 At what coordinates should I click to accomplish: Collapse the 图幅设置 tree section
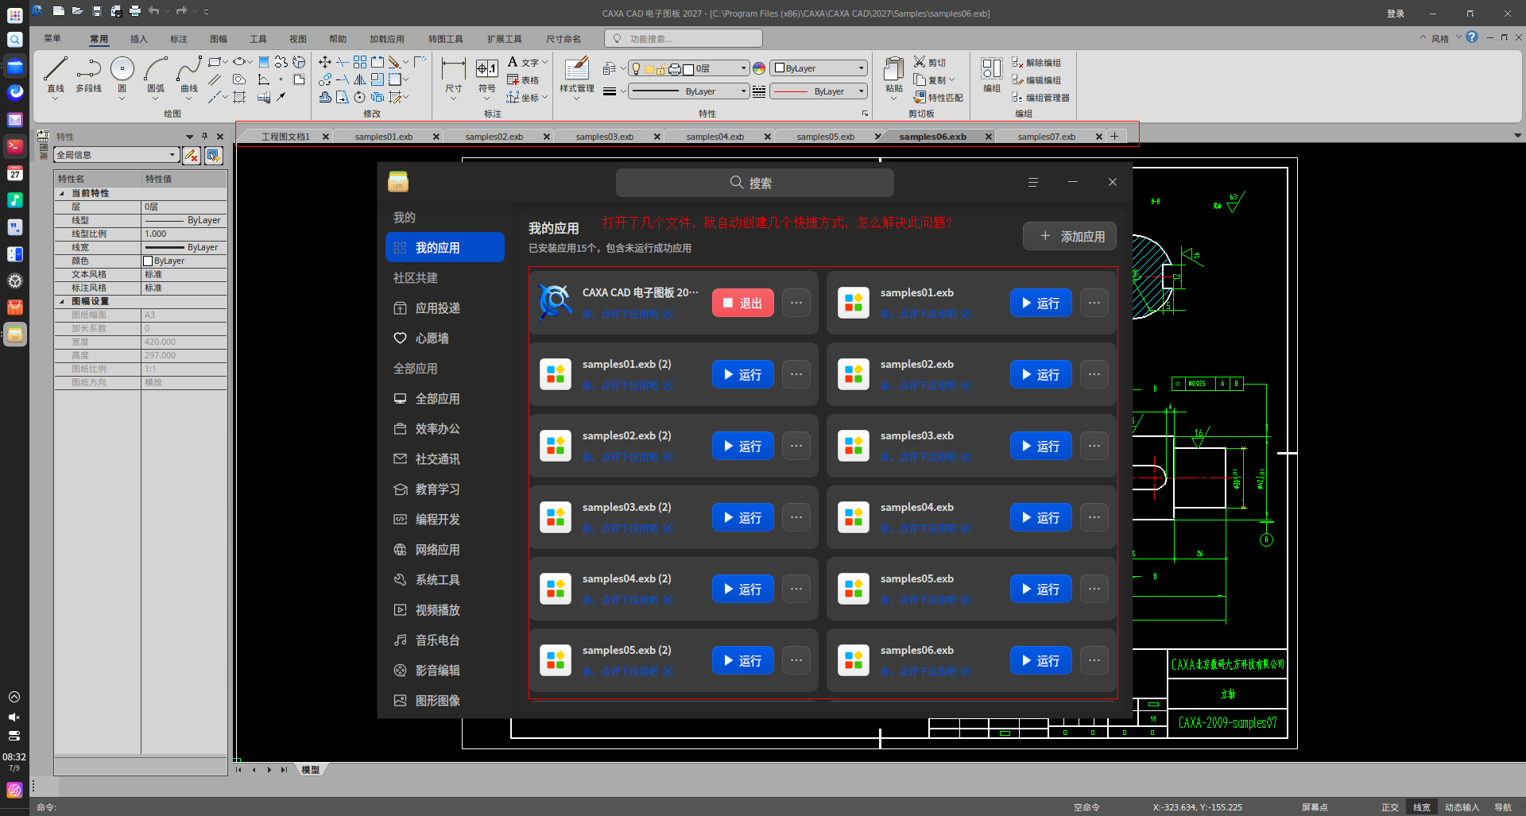point(62,301)
